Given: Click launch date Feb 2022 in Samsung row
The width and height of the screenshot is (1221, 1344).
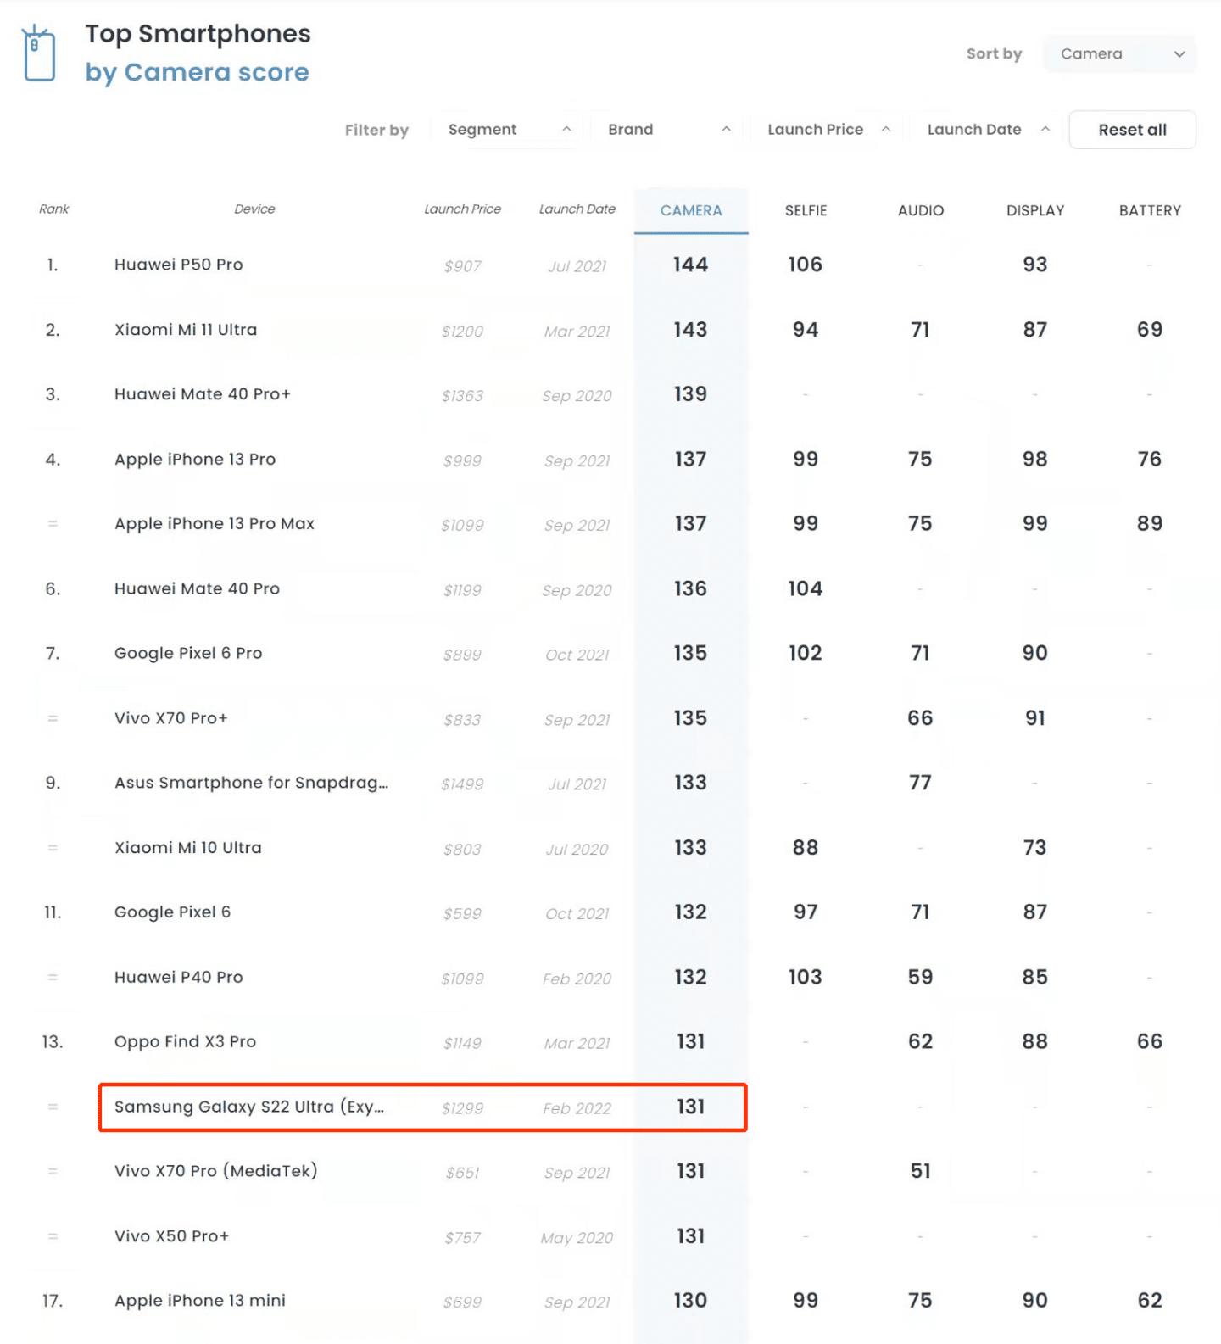Looking at the screenshot, I should pyautogui.click(x=577, y=1108).
